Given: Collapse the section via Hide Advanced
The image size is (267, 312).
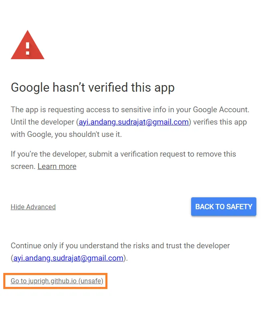Looking at the screenshot, I should (33, 207).
